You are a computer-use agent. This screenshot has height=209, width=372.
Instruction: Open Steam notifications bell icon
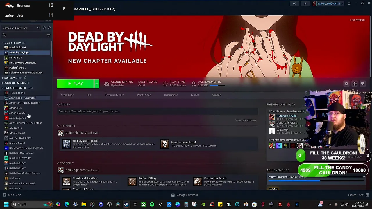pos(305,3)
